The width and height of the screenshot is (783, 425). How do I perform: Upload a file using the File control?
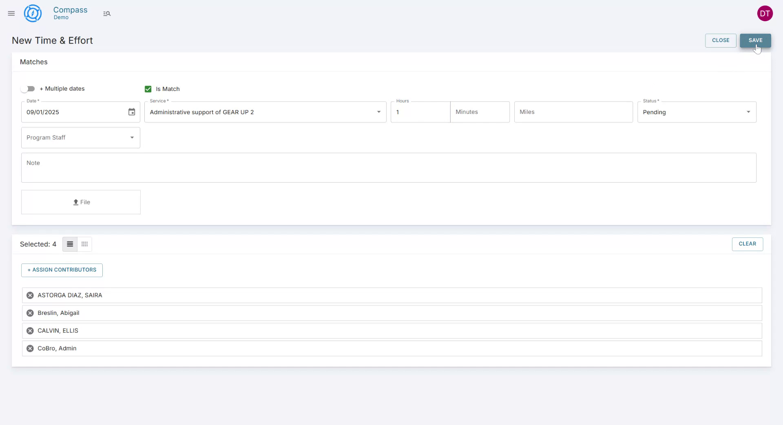pyautogui.click(x=80, y=202)
